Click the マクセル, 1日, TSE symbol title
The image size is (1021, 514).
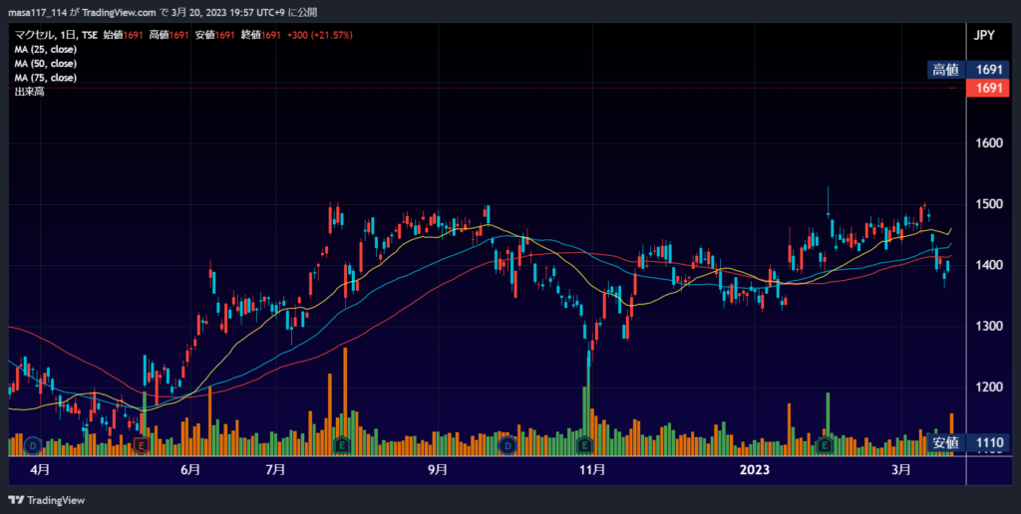pos(56,35)
